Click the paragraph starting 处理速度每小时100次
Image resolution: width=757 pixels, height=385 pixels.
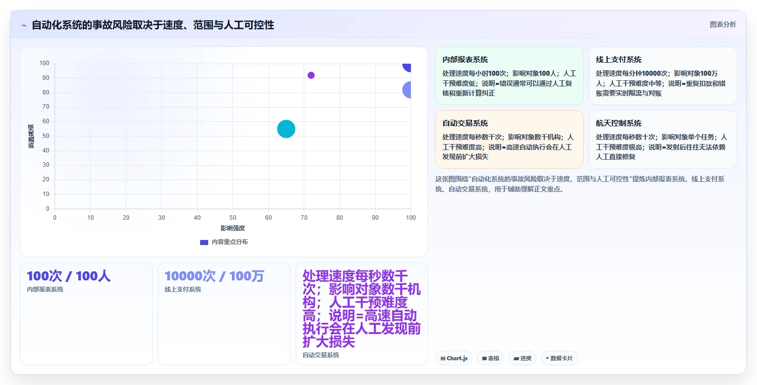509,83
